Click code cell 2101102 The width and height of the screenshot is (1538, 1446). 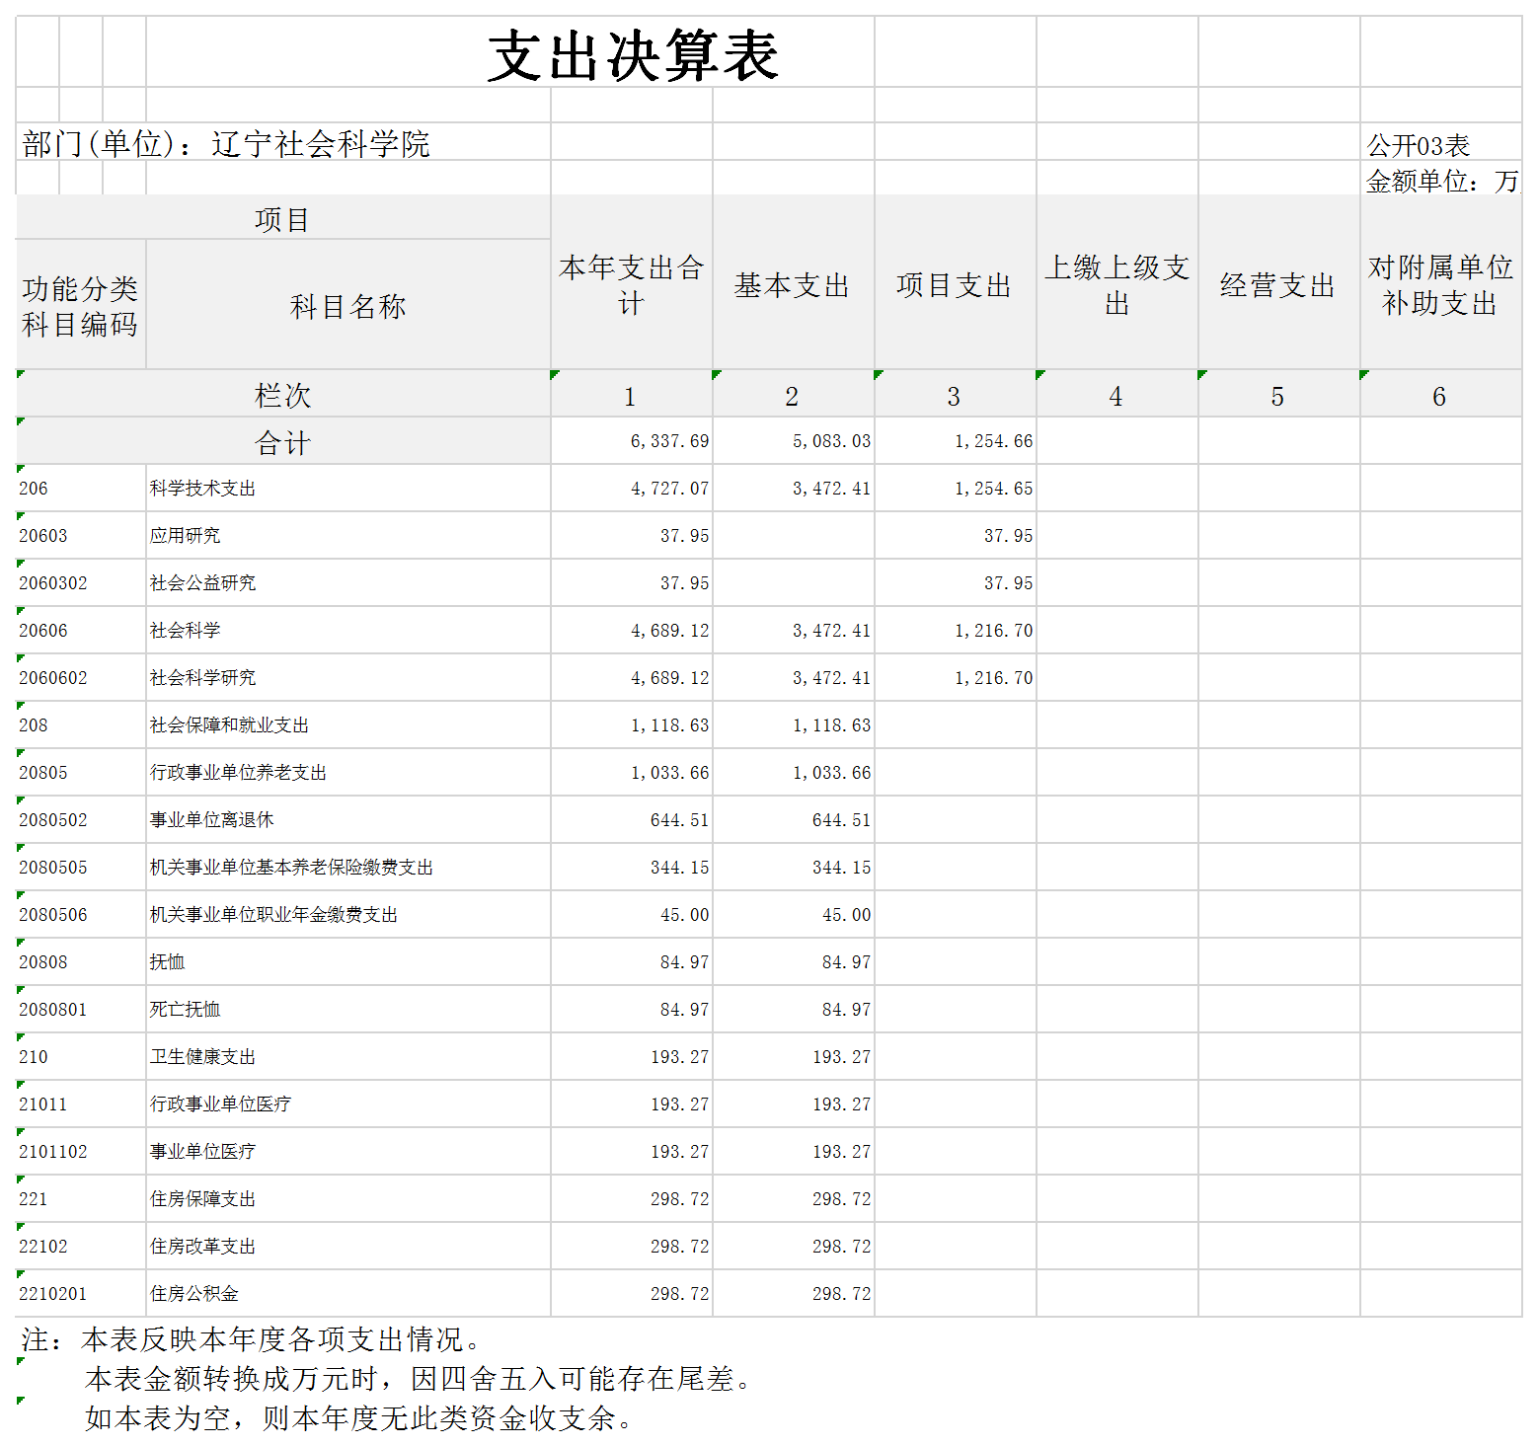pyautogui.click(x=80, y=1152)
